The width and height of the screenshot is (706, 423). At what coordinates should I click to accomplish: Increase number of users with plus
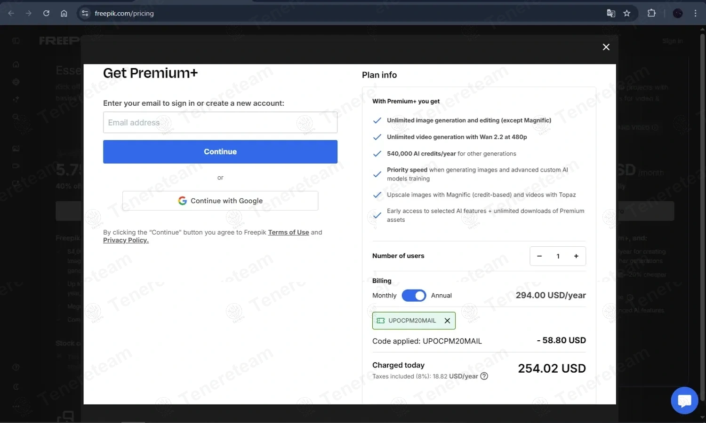[x=576, y=256]
